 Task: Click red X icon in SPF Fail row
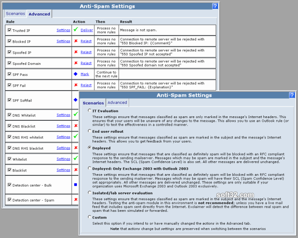[x=76, y=85]
